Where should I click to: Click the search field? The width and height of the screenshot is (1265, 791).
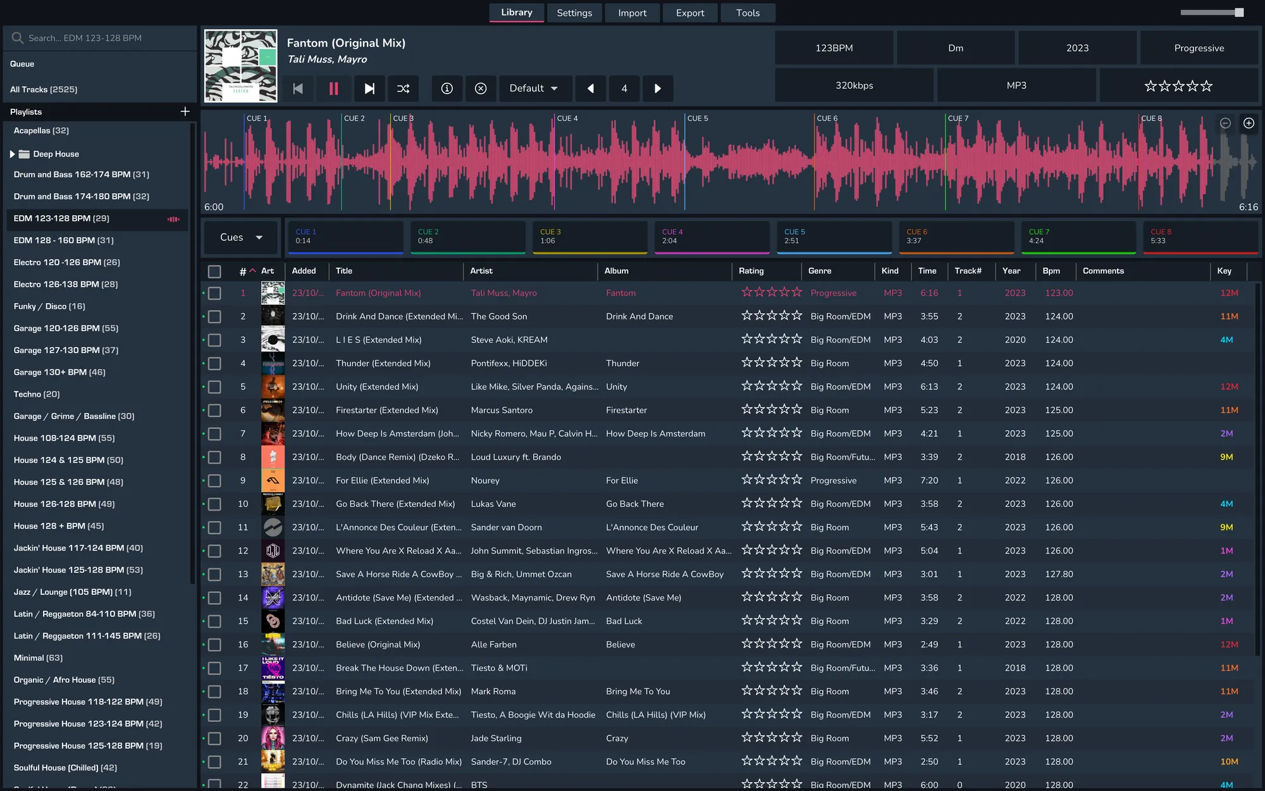tap(101, 38)
